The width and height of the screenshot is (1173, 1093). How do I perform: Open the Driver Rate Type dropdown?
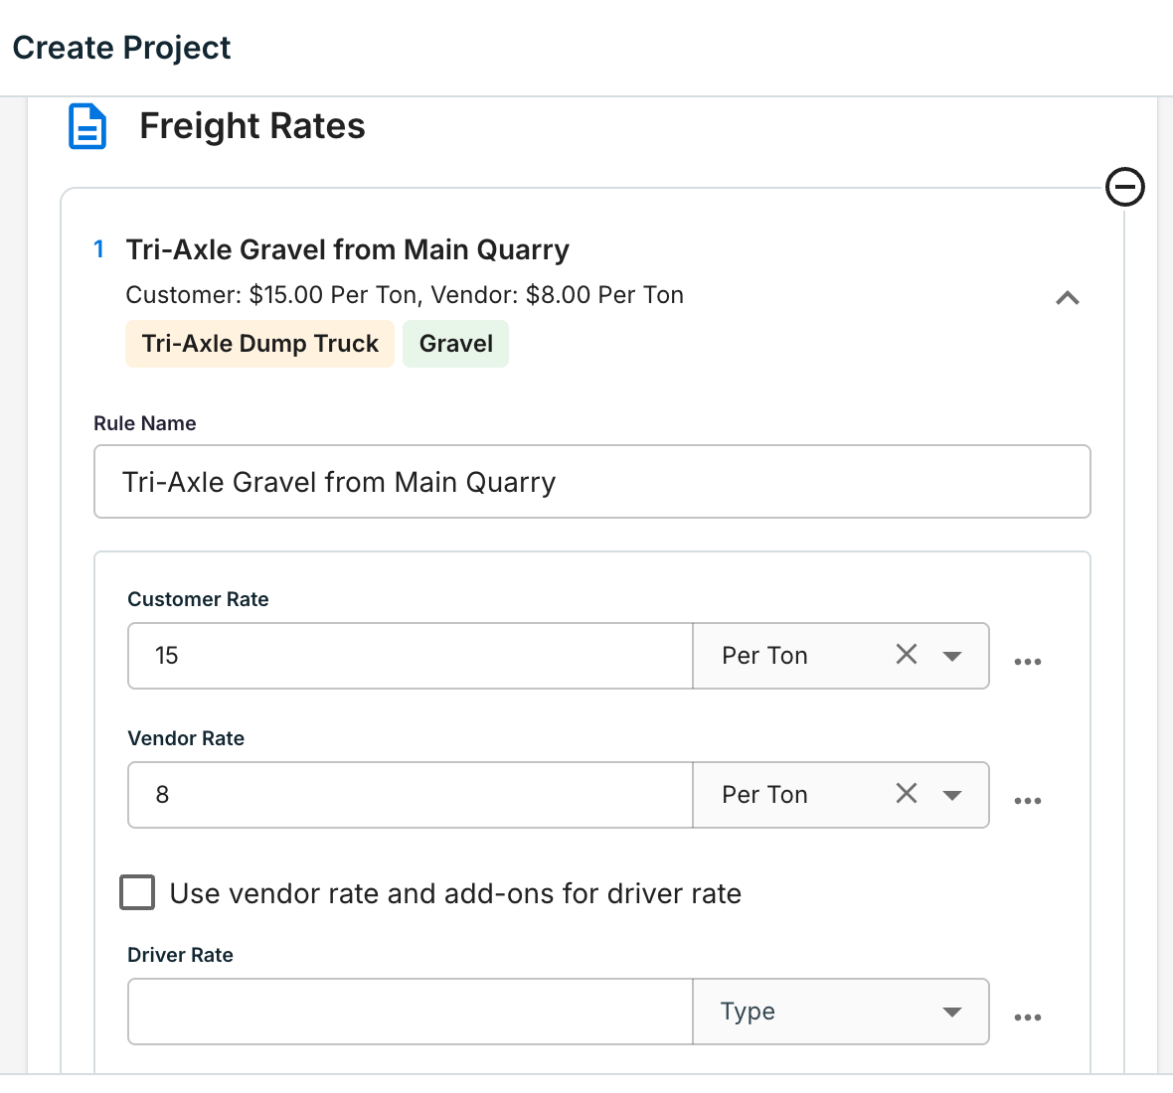click(x=841, y=1012)
